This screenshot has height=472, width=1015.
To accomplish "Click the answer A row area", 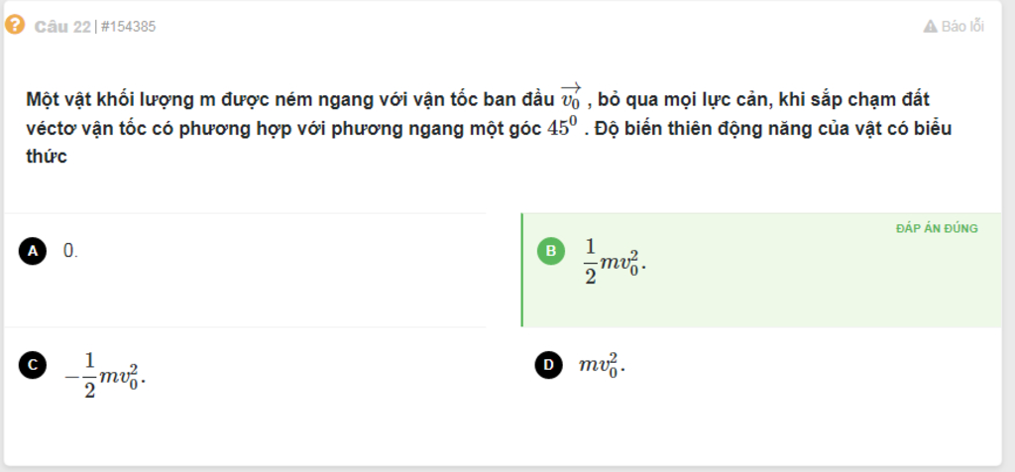I will pos(245,270).
